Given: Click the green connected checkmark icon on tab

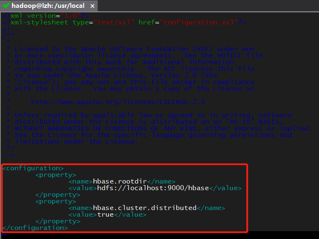Looking at the screenshot, I should (6, 5).
